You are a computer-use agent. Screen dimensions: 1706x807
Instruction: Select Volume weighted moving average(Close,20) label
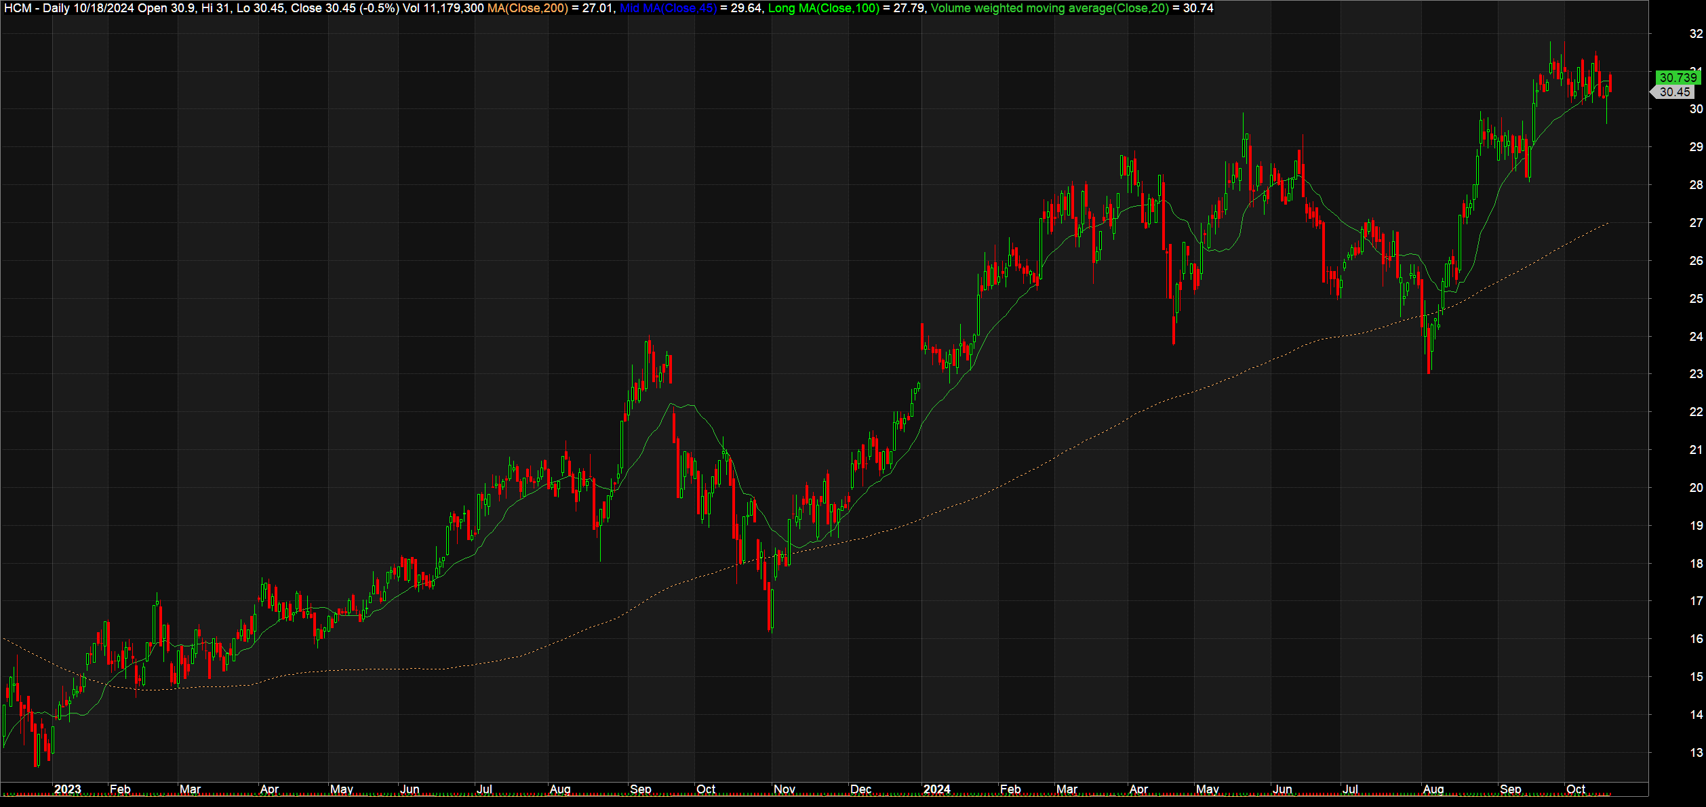tap(1050, 8)
